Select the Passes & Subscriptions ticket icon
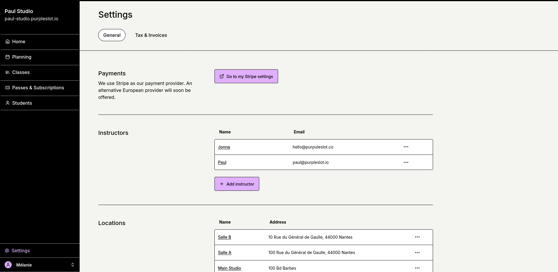Screen dimensions: 558x272 pos(7,88)
